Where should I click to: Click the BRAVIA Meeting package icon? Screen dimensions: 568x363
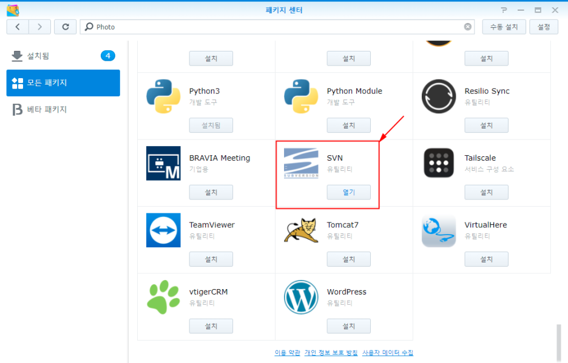tap(163, 163)
